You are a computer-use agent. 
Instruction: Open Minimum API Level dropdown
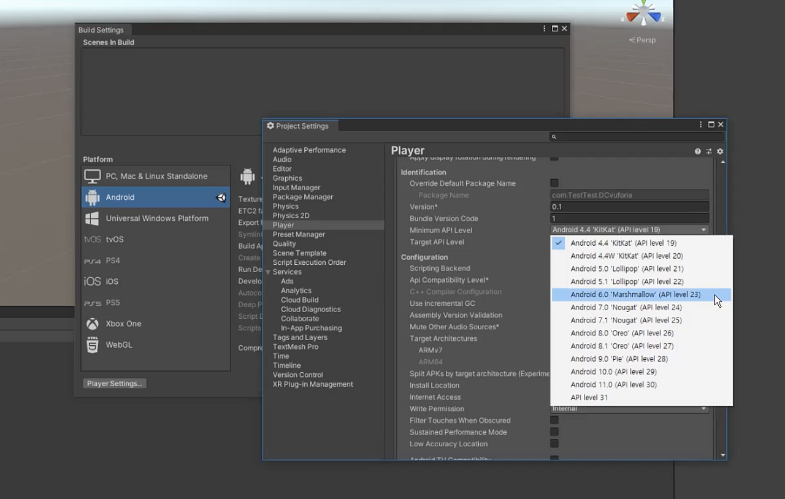click(630, 230)
